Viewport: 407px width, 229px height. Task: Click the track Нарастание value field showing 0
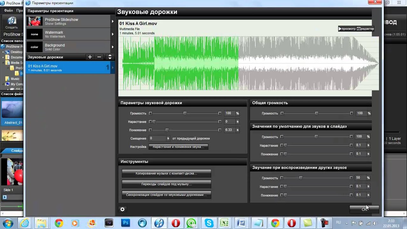[230, 121]
